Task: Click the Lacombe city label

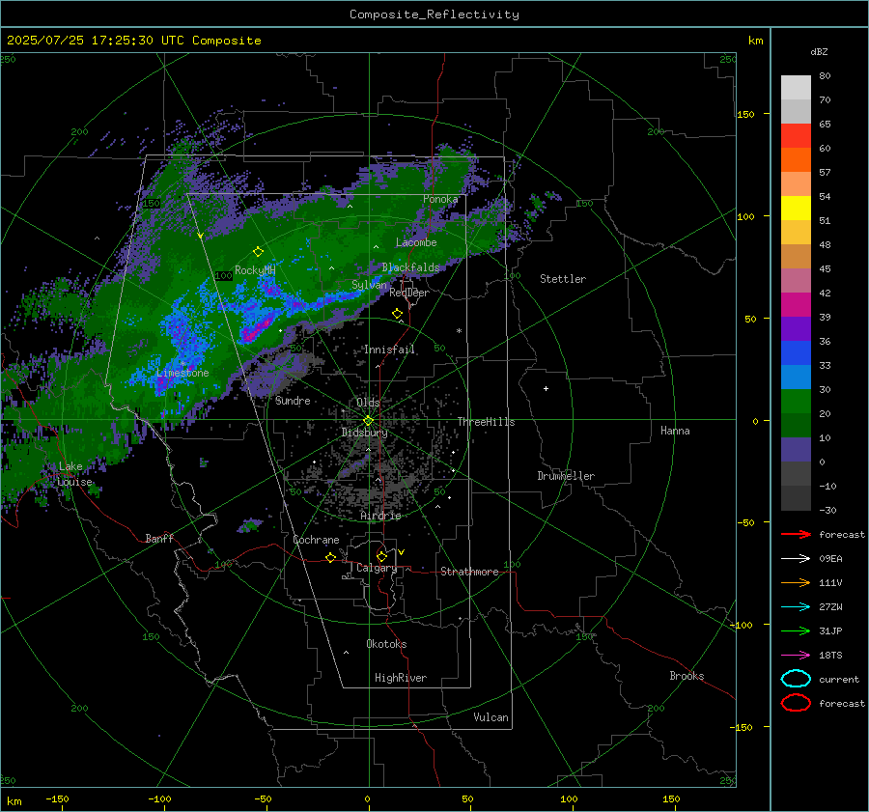Action: coord(416,242)
